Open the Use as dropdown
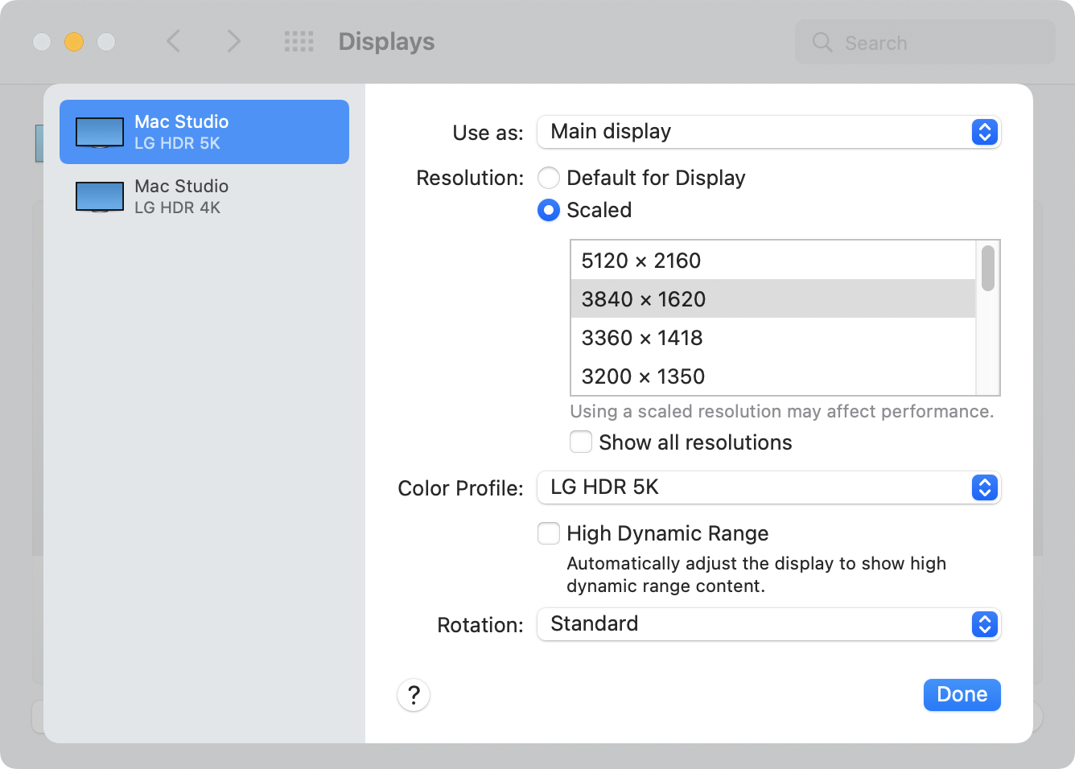1075x769 pixels. pyautogui.click(x=768, y=132)
